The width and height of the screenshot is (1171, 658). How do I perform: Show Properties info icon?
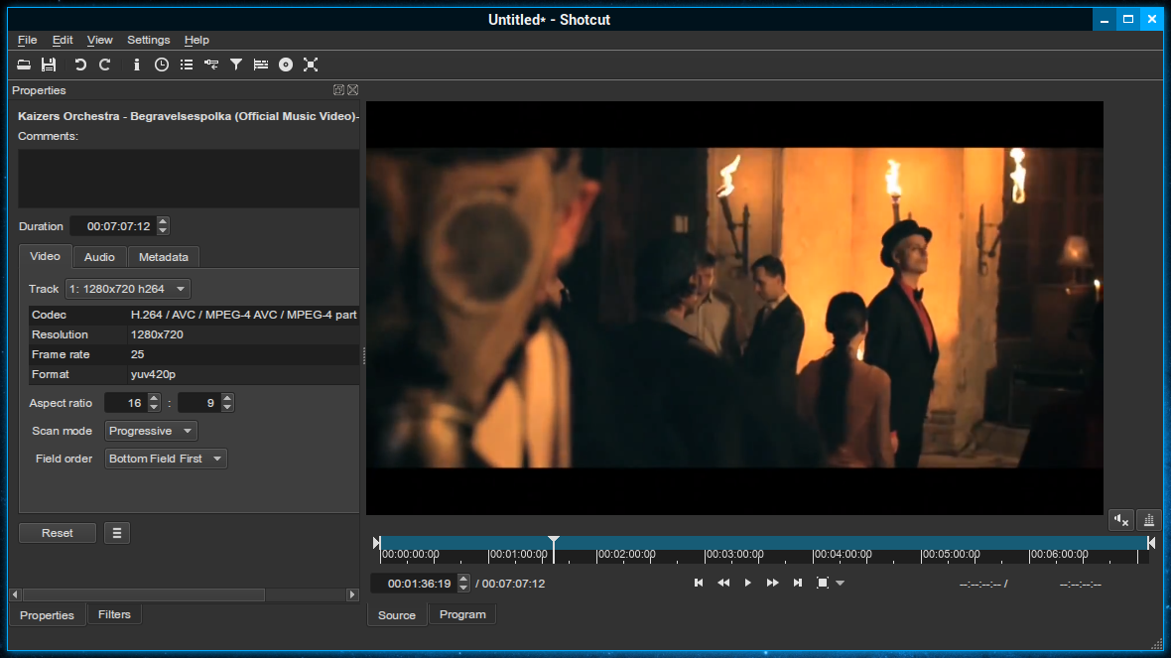pyautogui.click(x=136, y=65)
